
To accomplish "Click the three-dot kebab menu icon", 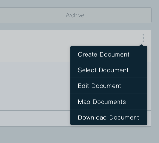I will click(143, 38).
